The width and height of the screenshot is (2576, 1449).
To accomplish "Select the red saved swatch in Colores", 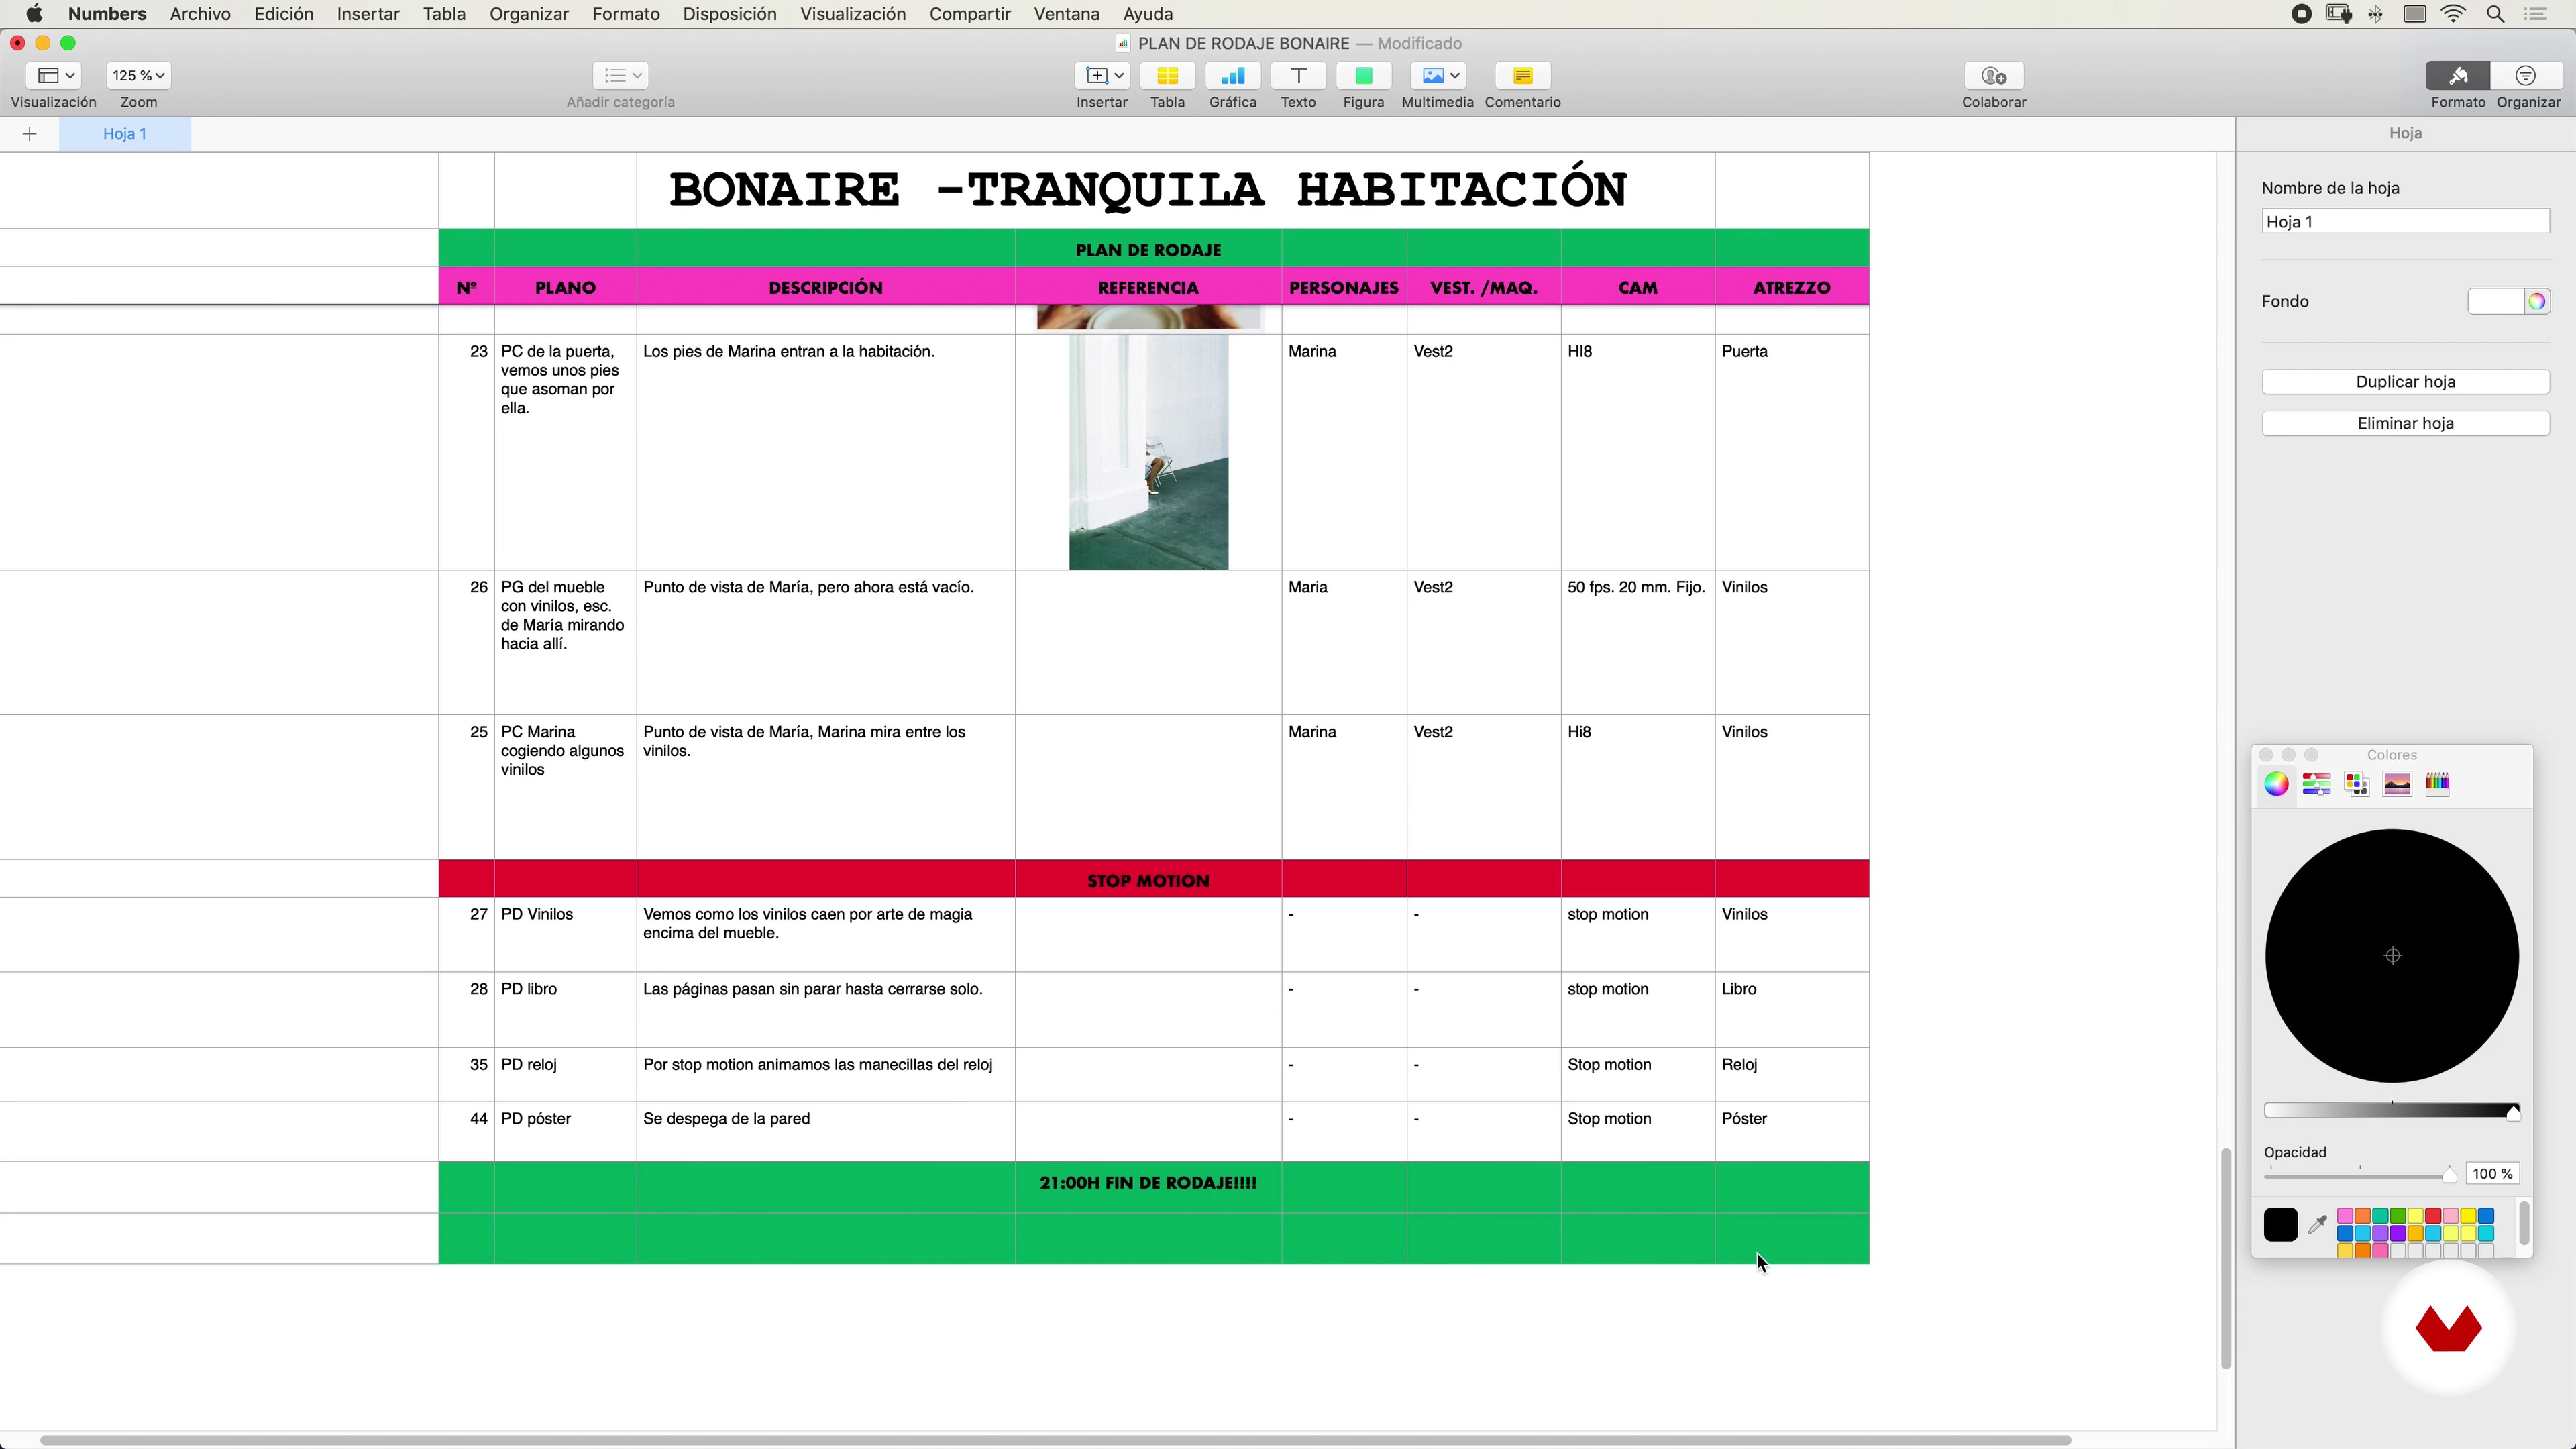I will [x=2432, y=1216].
